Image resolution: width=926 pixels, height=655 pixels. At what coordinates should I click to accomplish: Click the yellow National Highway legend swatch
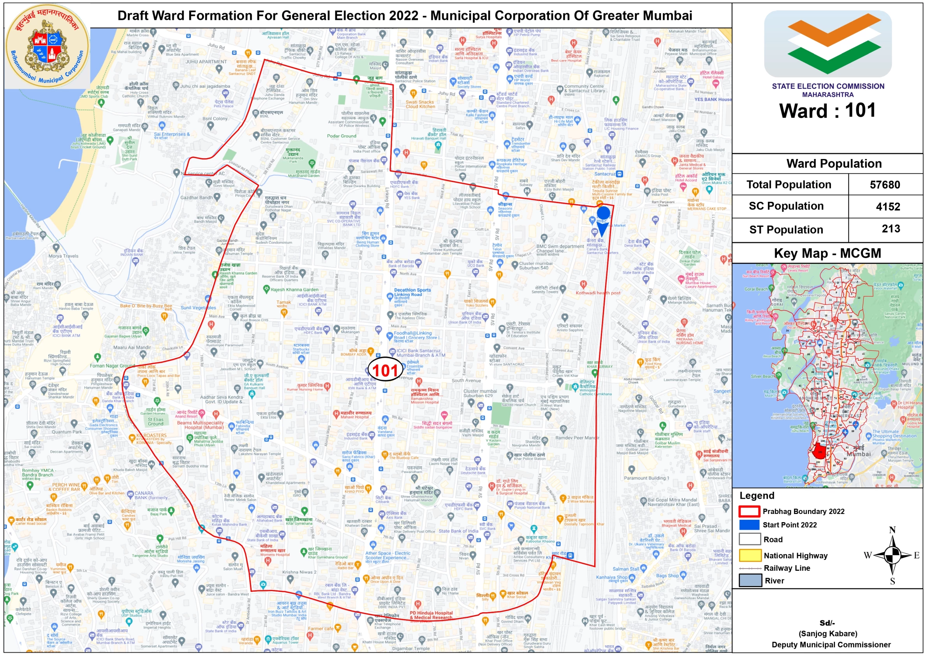click(x=750, y=555)
